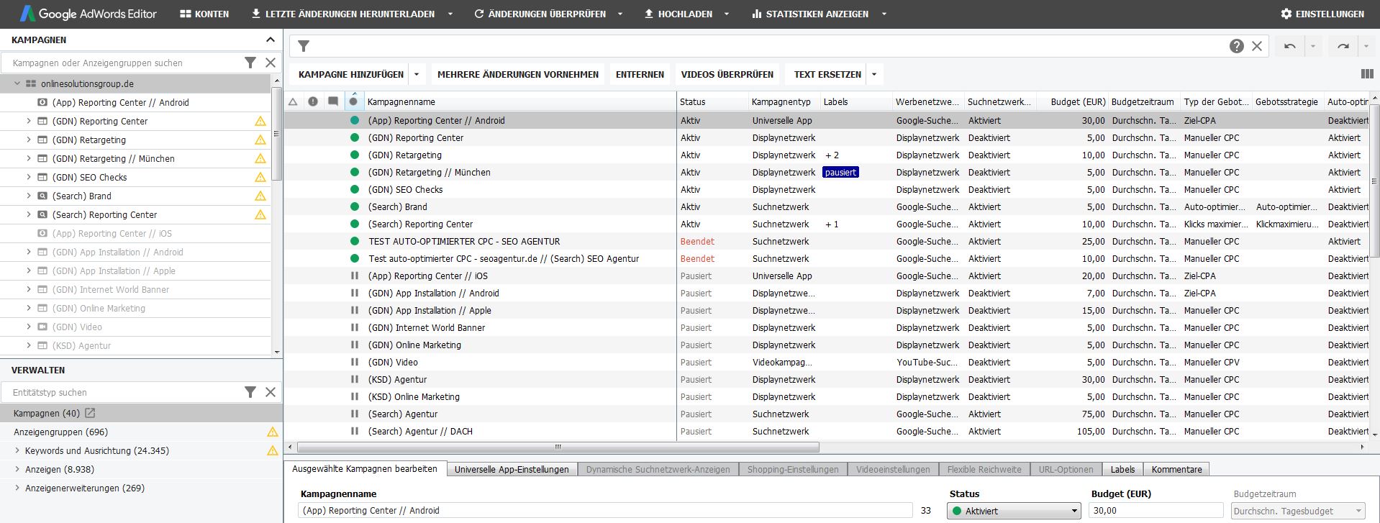
Task: Sort by status dot column header
Action: pyautogui.click(x=353, y=101)
